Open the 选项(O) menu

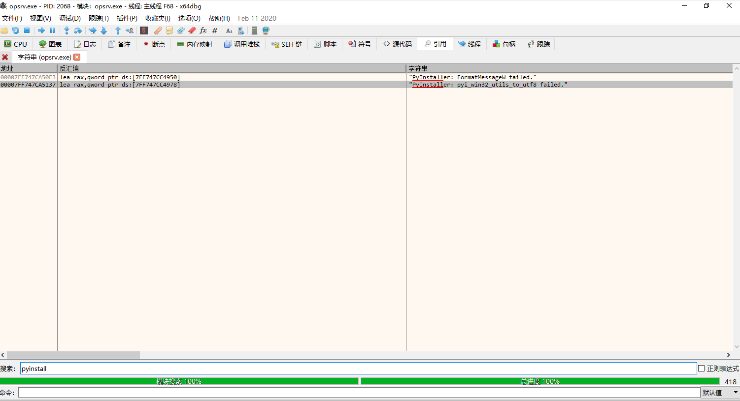(x=189, y=18)
